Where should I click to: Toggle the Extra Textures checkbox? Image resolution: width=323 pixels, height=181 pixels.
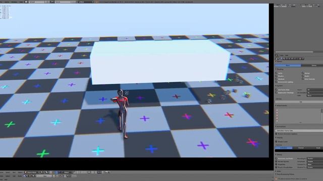(303, 79)
